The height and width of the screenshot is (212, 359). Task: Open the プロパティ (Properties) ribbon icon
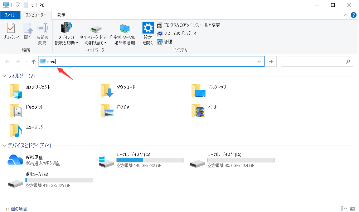click(11, 32)
